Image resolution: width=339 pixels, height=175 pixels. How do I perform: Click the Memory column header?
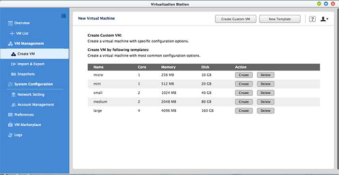pos(168,67)
